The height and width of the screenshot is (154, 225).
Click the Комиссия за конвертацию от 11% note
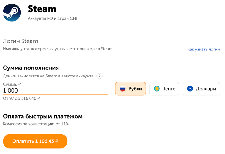[x=36, y=124]
